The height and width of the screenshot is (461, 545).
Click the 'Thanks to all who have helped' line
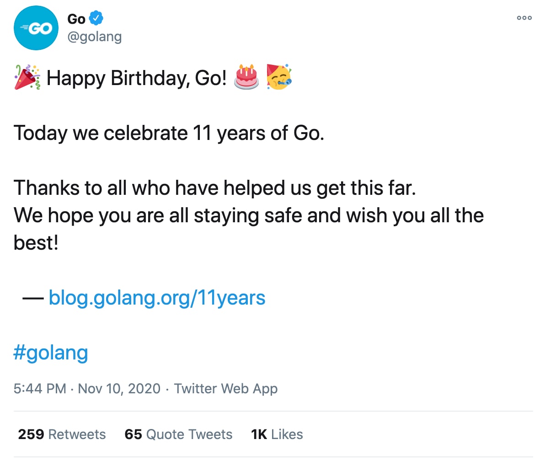(x=214, y=188)
